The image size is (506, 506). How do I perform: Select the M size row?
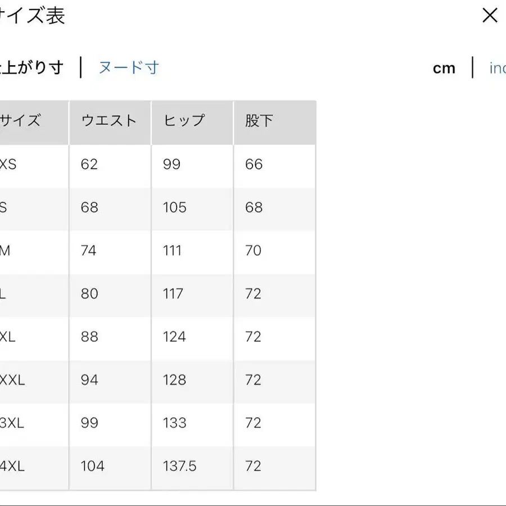pos(8,251)
